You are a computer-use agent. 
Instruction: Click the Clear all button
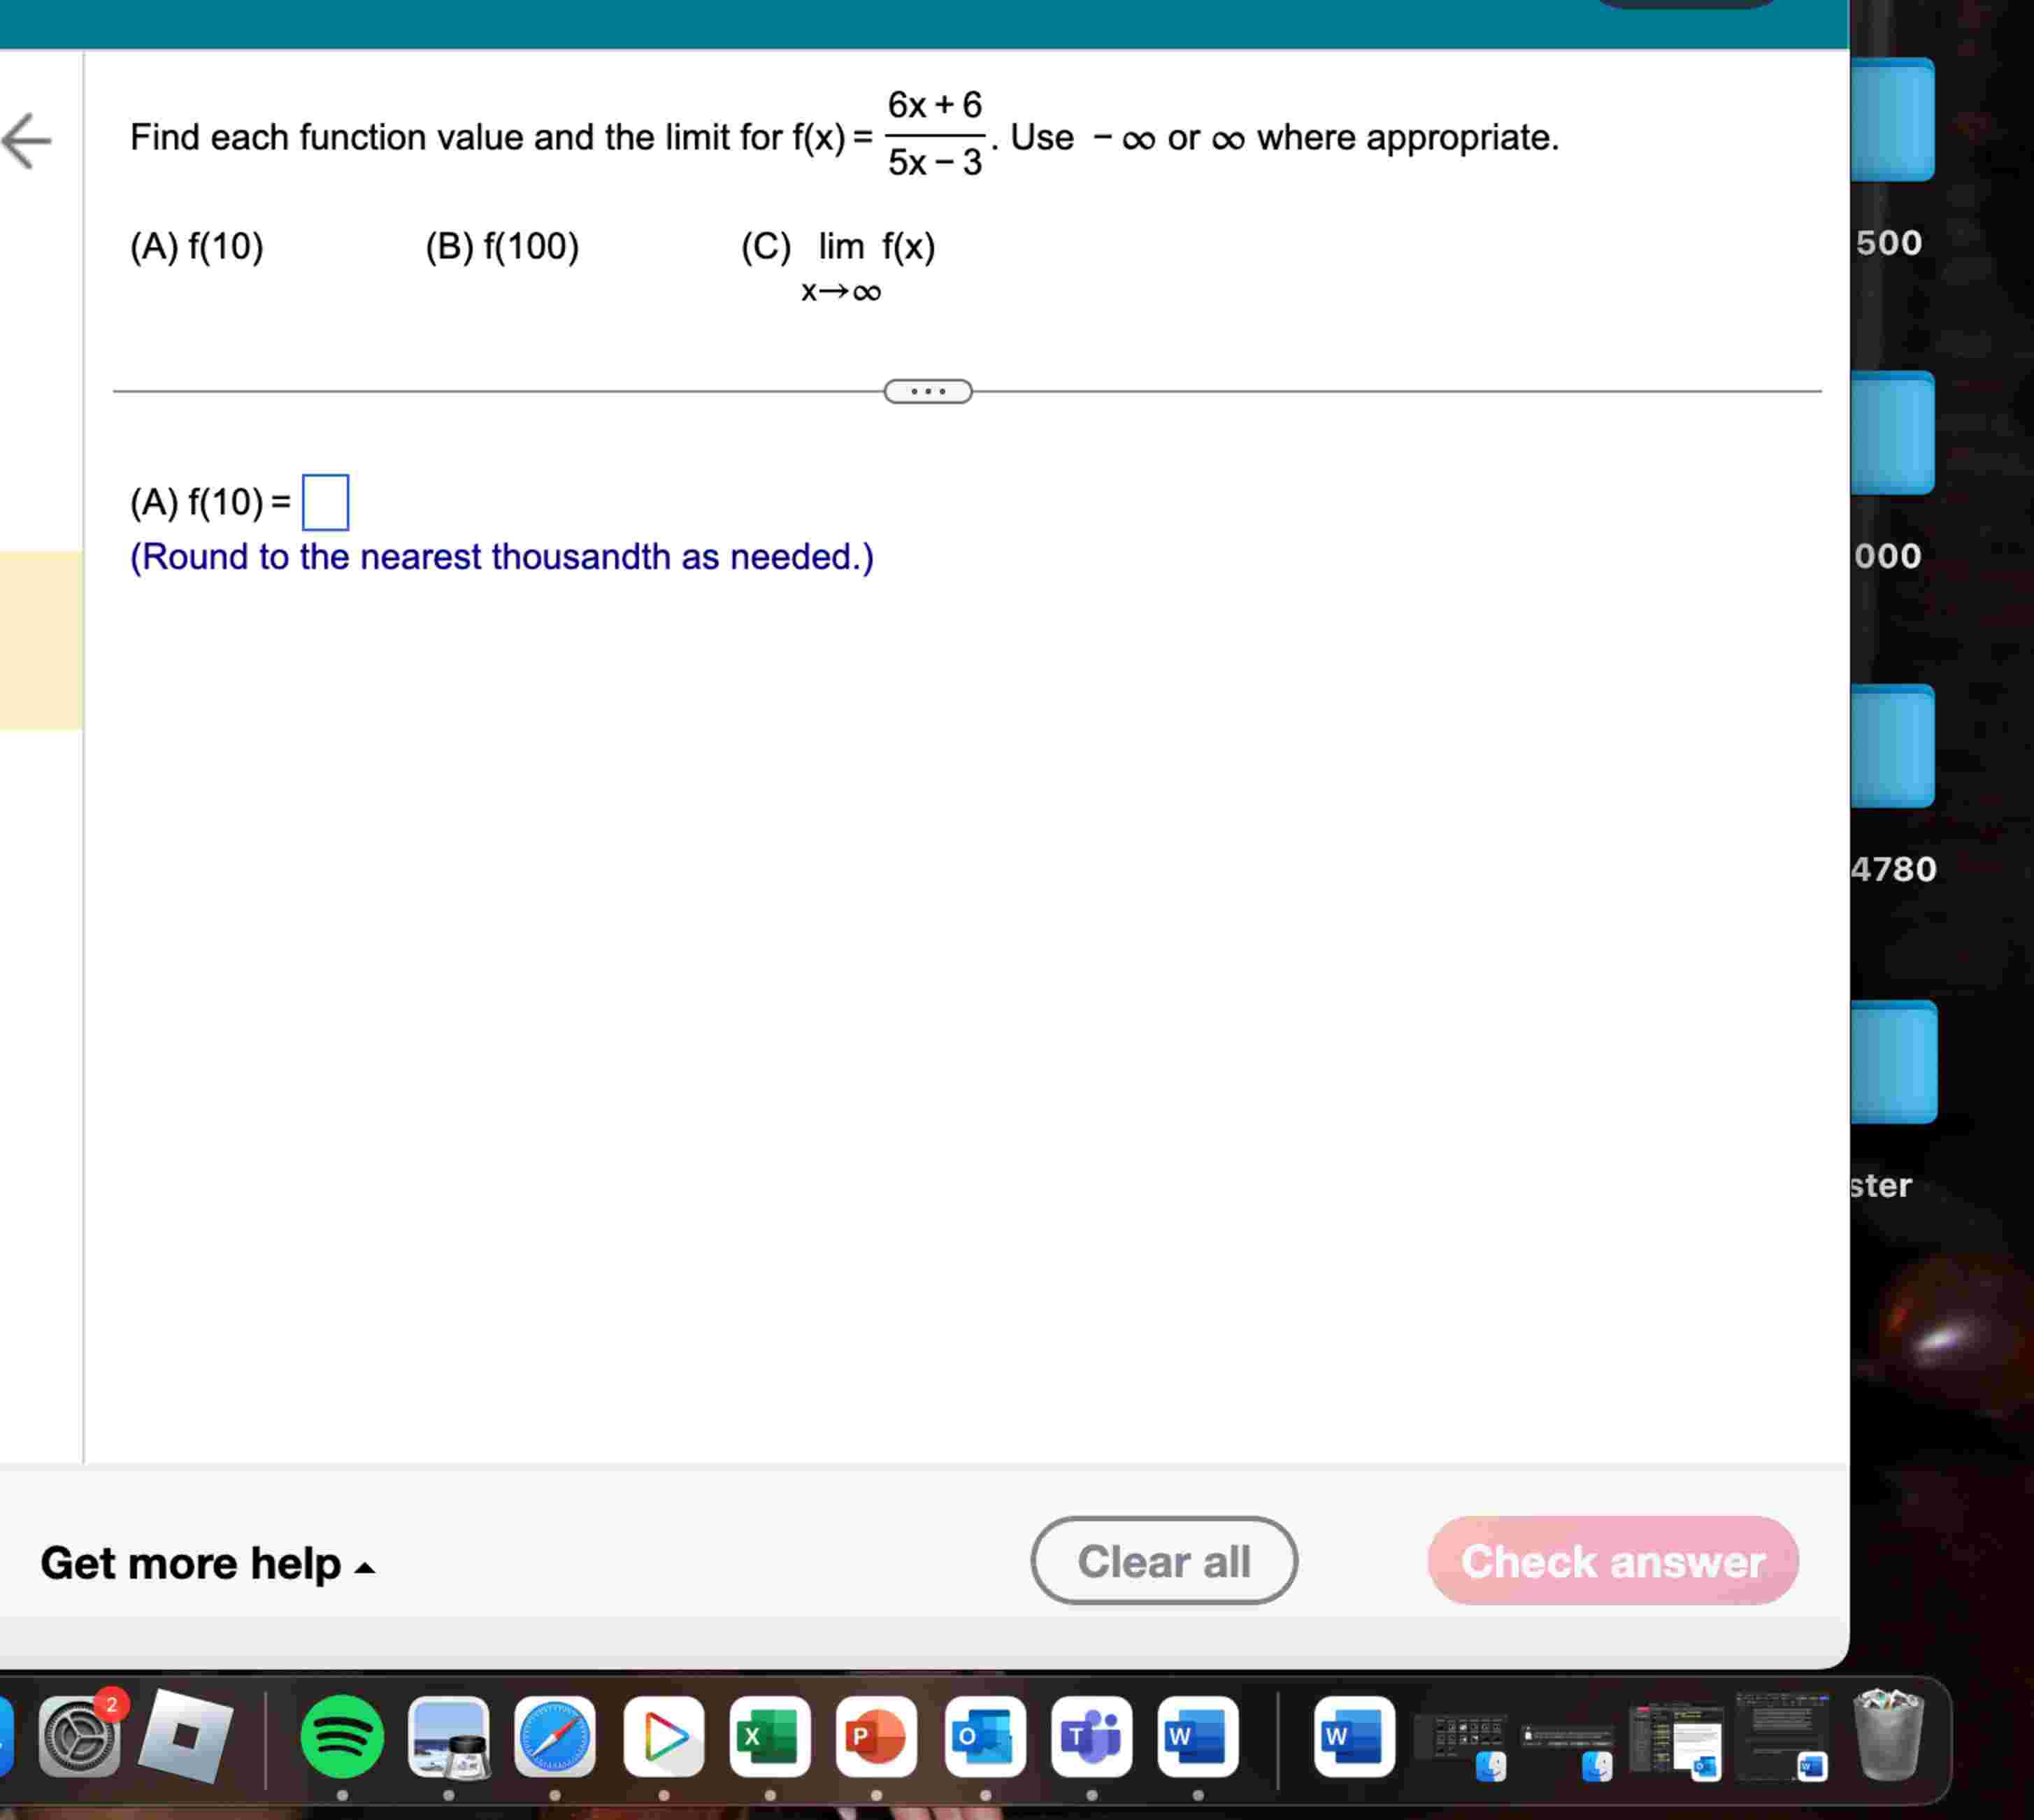(x=1163, y=1561)
